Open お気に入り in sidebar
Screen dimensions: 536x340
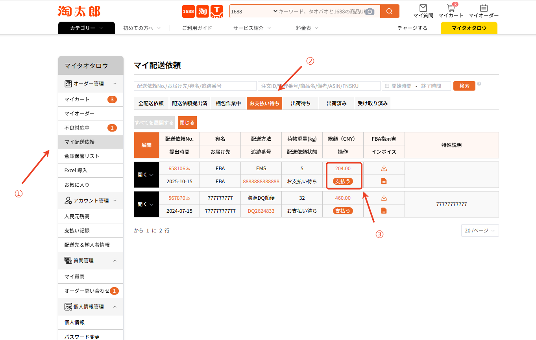click(x=91, y=185)
